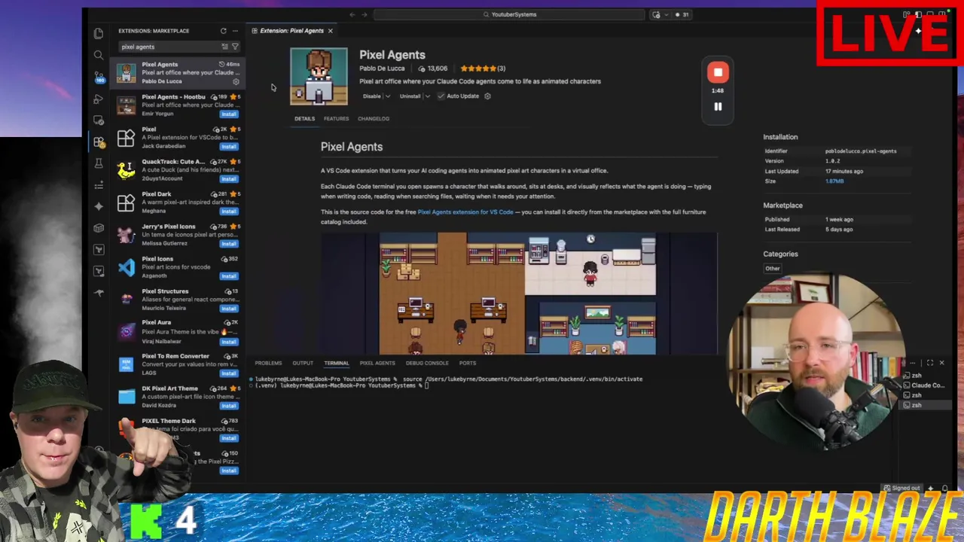The height and width of the screenshot is (542, 964).
Task: Maximize the terminal panel
Action: point(929,363)
